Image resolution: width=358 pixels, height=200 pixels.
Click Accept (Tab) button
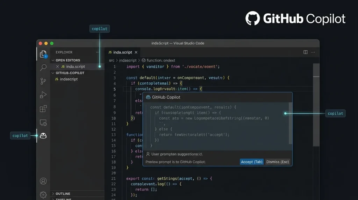tap(252, 162)
